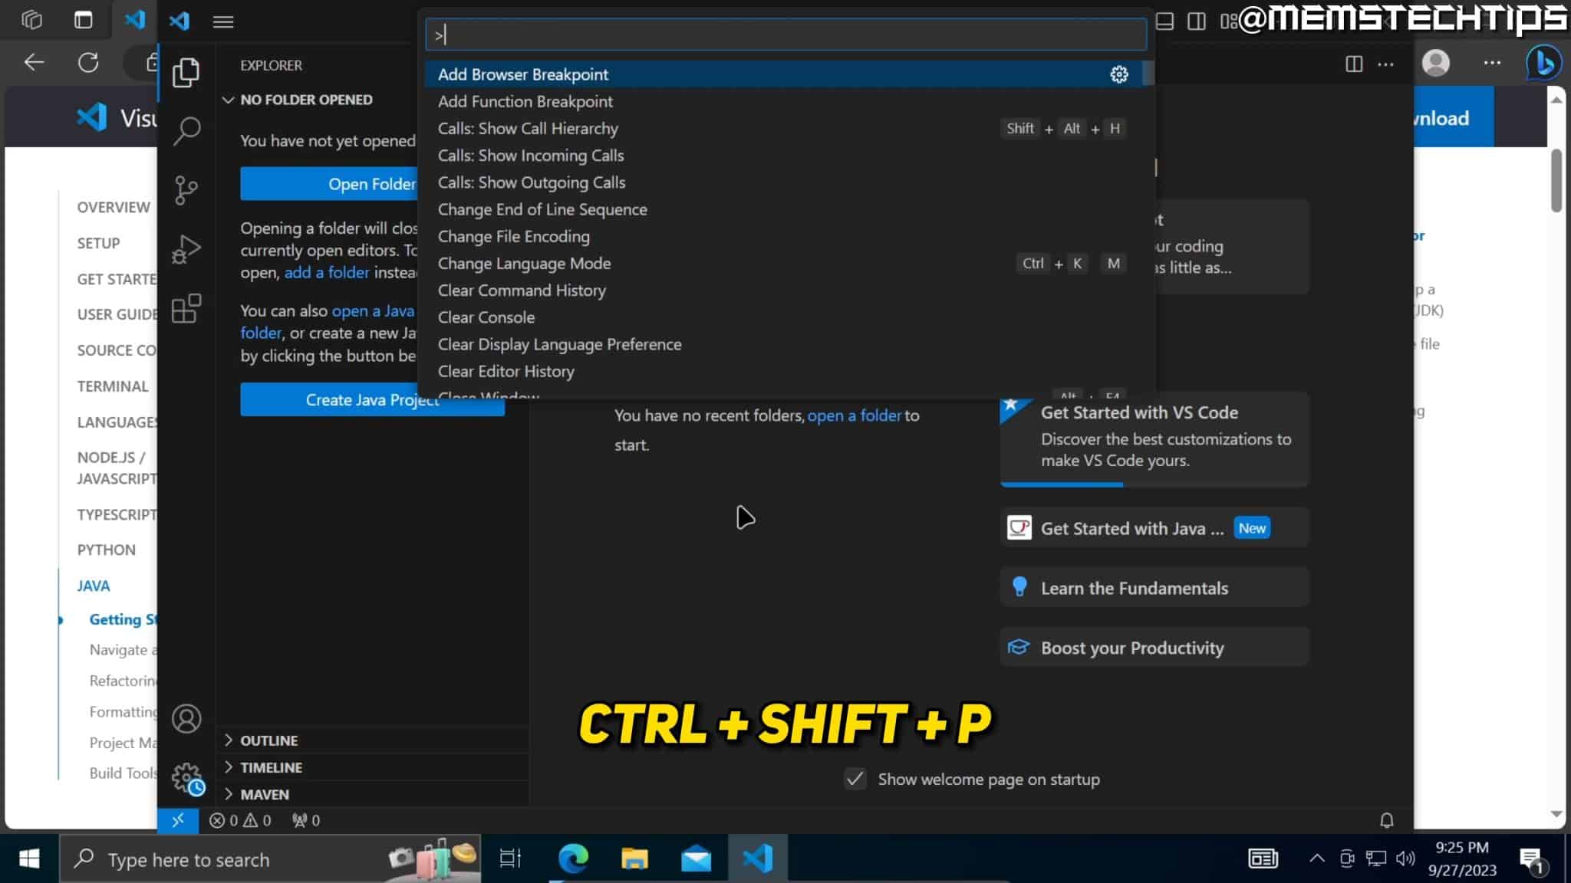Split the editor right
The height and width of the screenshot is (883, 1571).
click(x=1354, y=64)
